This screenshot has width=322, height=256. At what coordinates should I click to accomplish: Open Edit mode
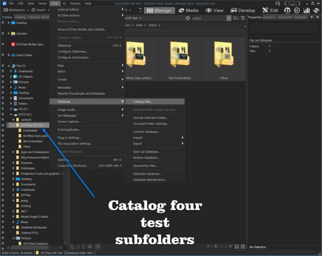pyautogui.click(x=270, y=10)
